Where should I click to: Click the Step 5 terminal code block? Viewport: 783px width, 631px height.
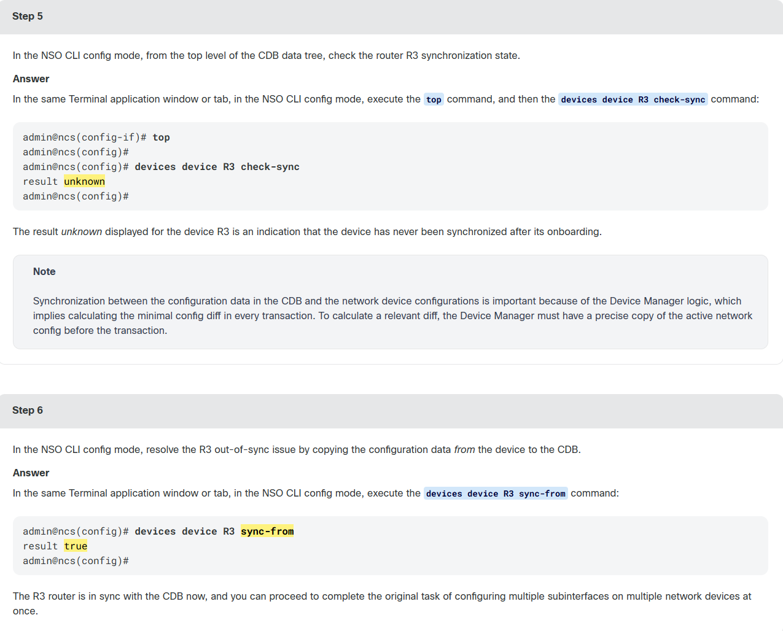(x=390, y=166)
